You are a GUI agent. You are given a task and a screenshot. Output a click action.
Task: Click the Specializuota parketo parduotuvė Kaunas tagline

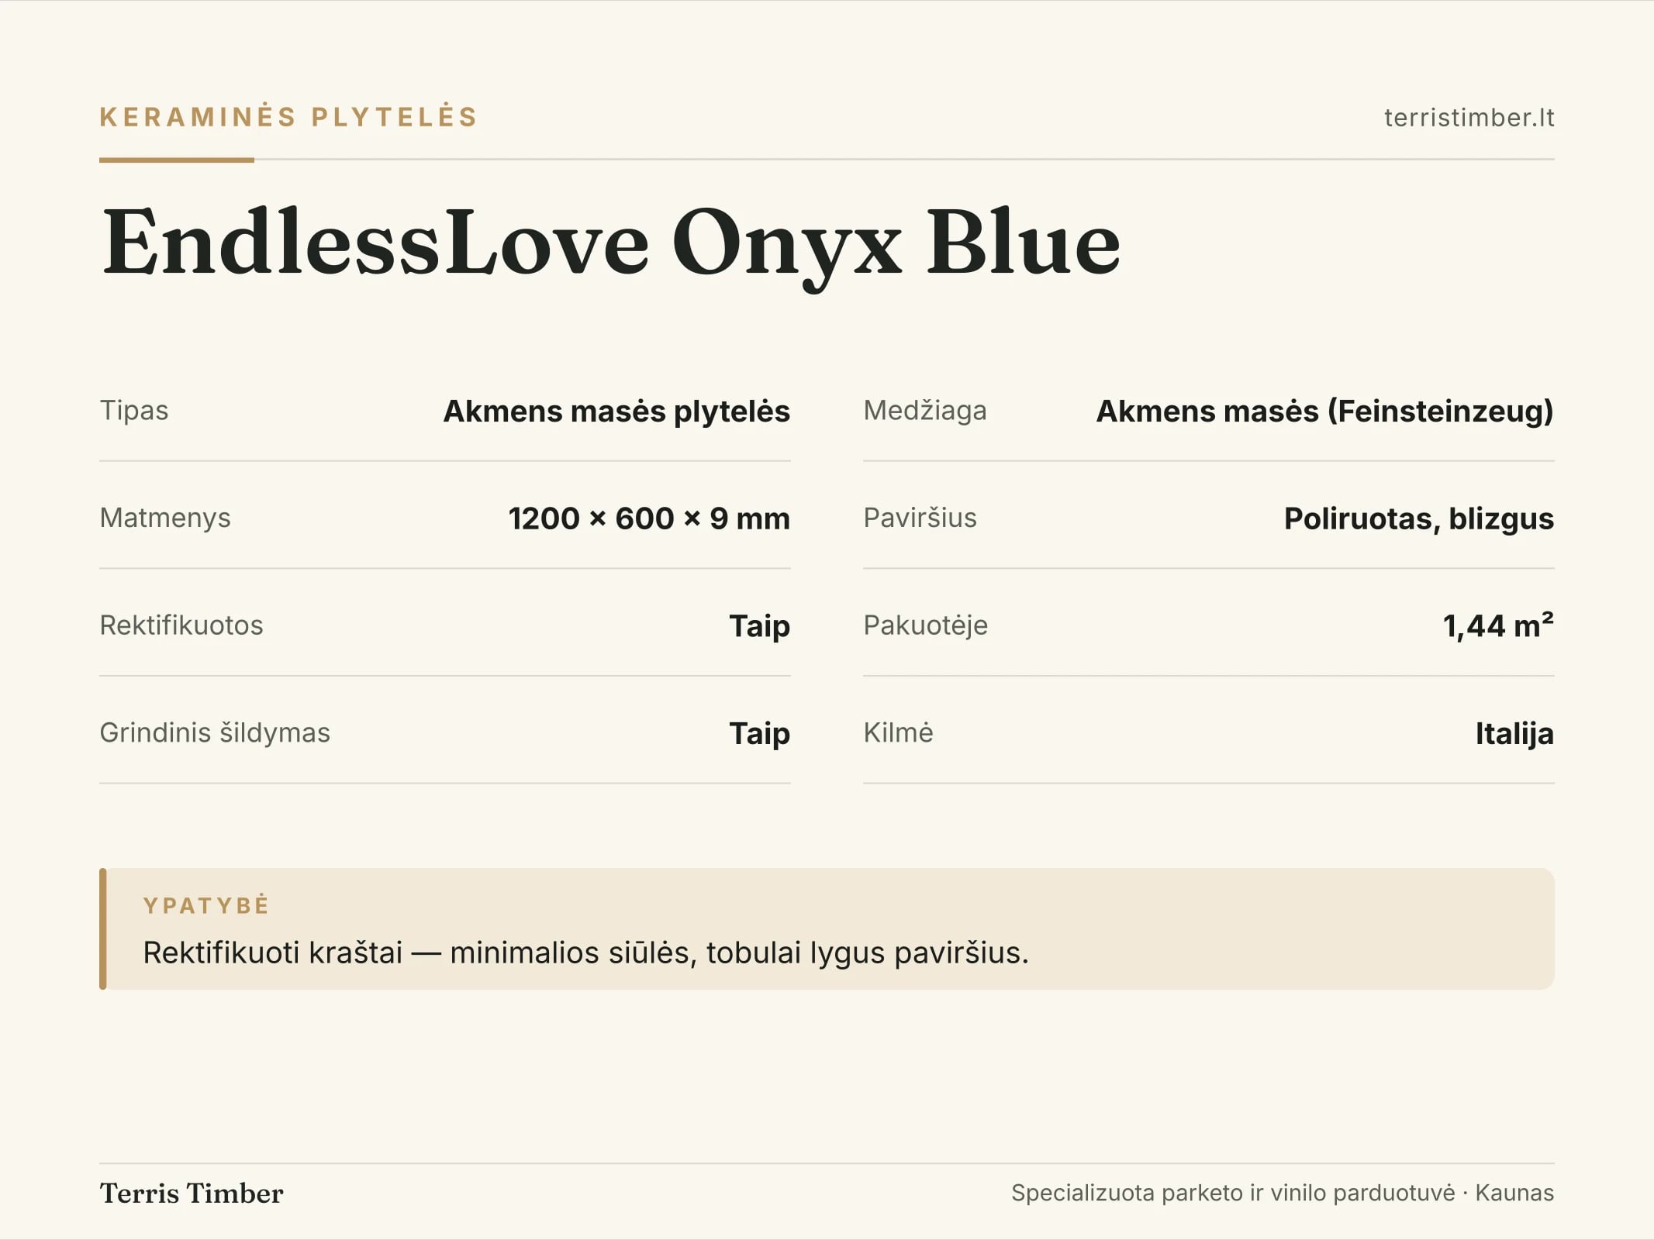[x=1283, y=1193]
